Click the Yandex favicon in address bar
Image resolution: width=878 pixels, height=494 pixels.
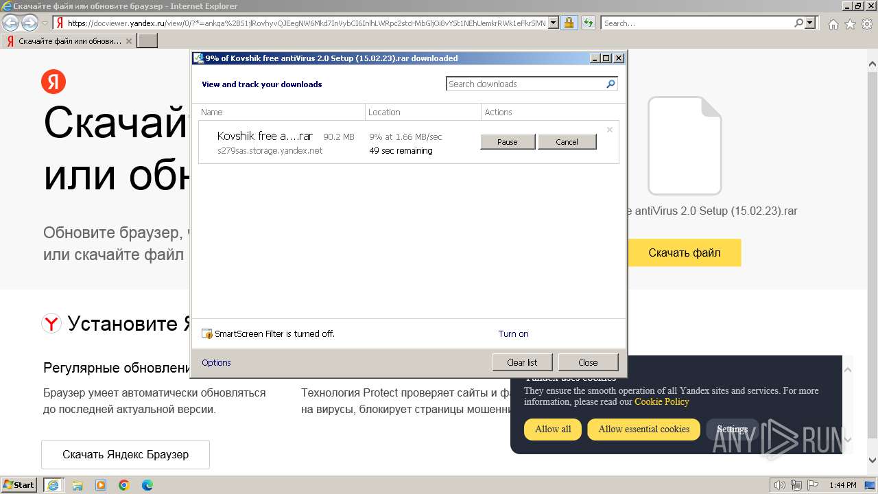[x=60, y=23]
